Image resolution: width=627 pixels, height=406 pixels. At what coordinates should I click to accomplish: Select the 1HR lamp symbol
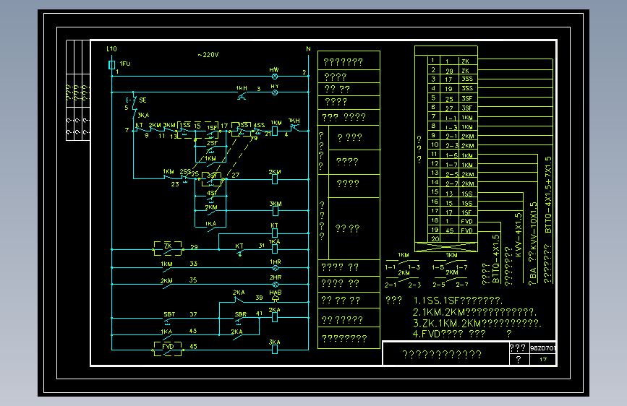(x=275, y=268)
